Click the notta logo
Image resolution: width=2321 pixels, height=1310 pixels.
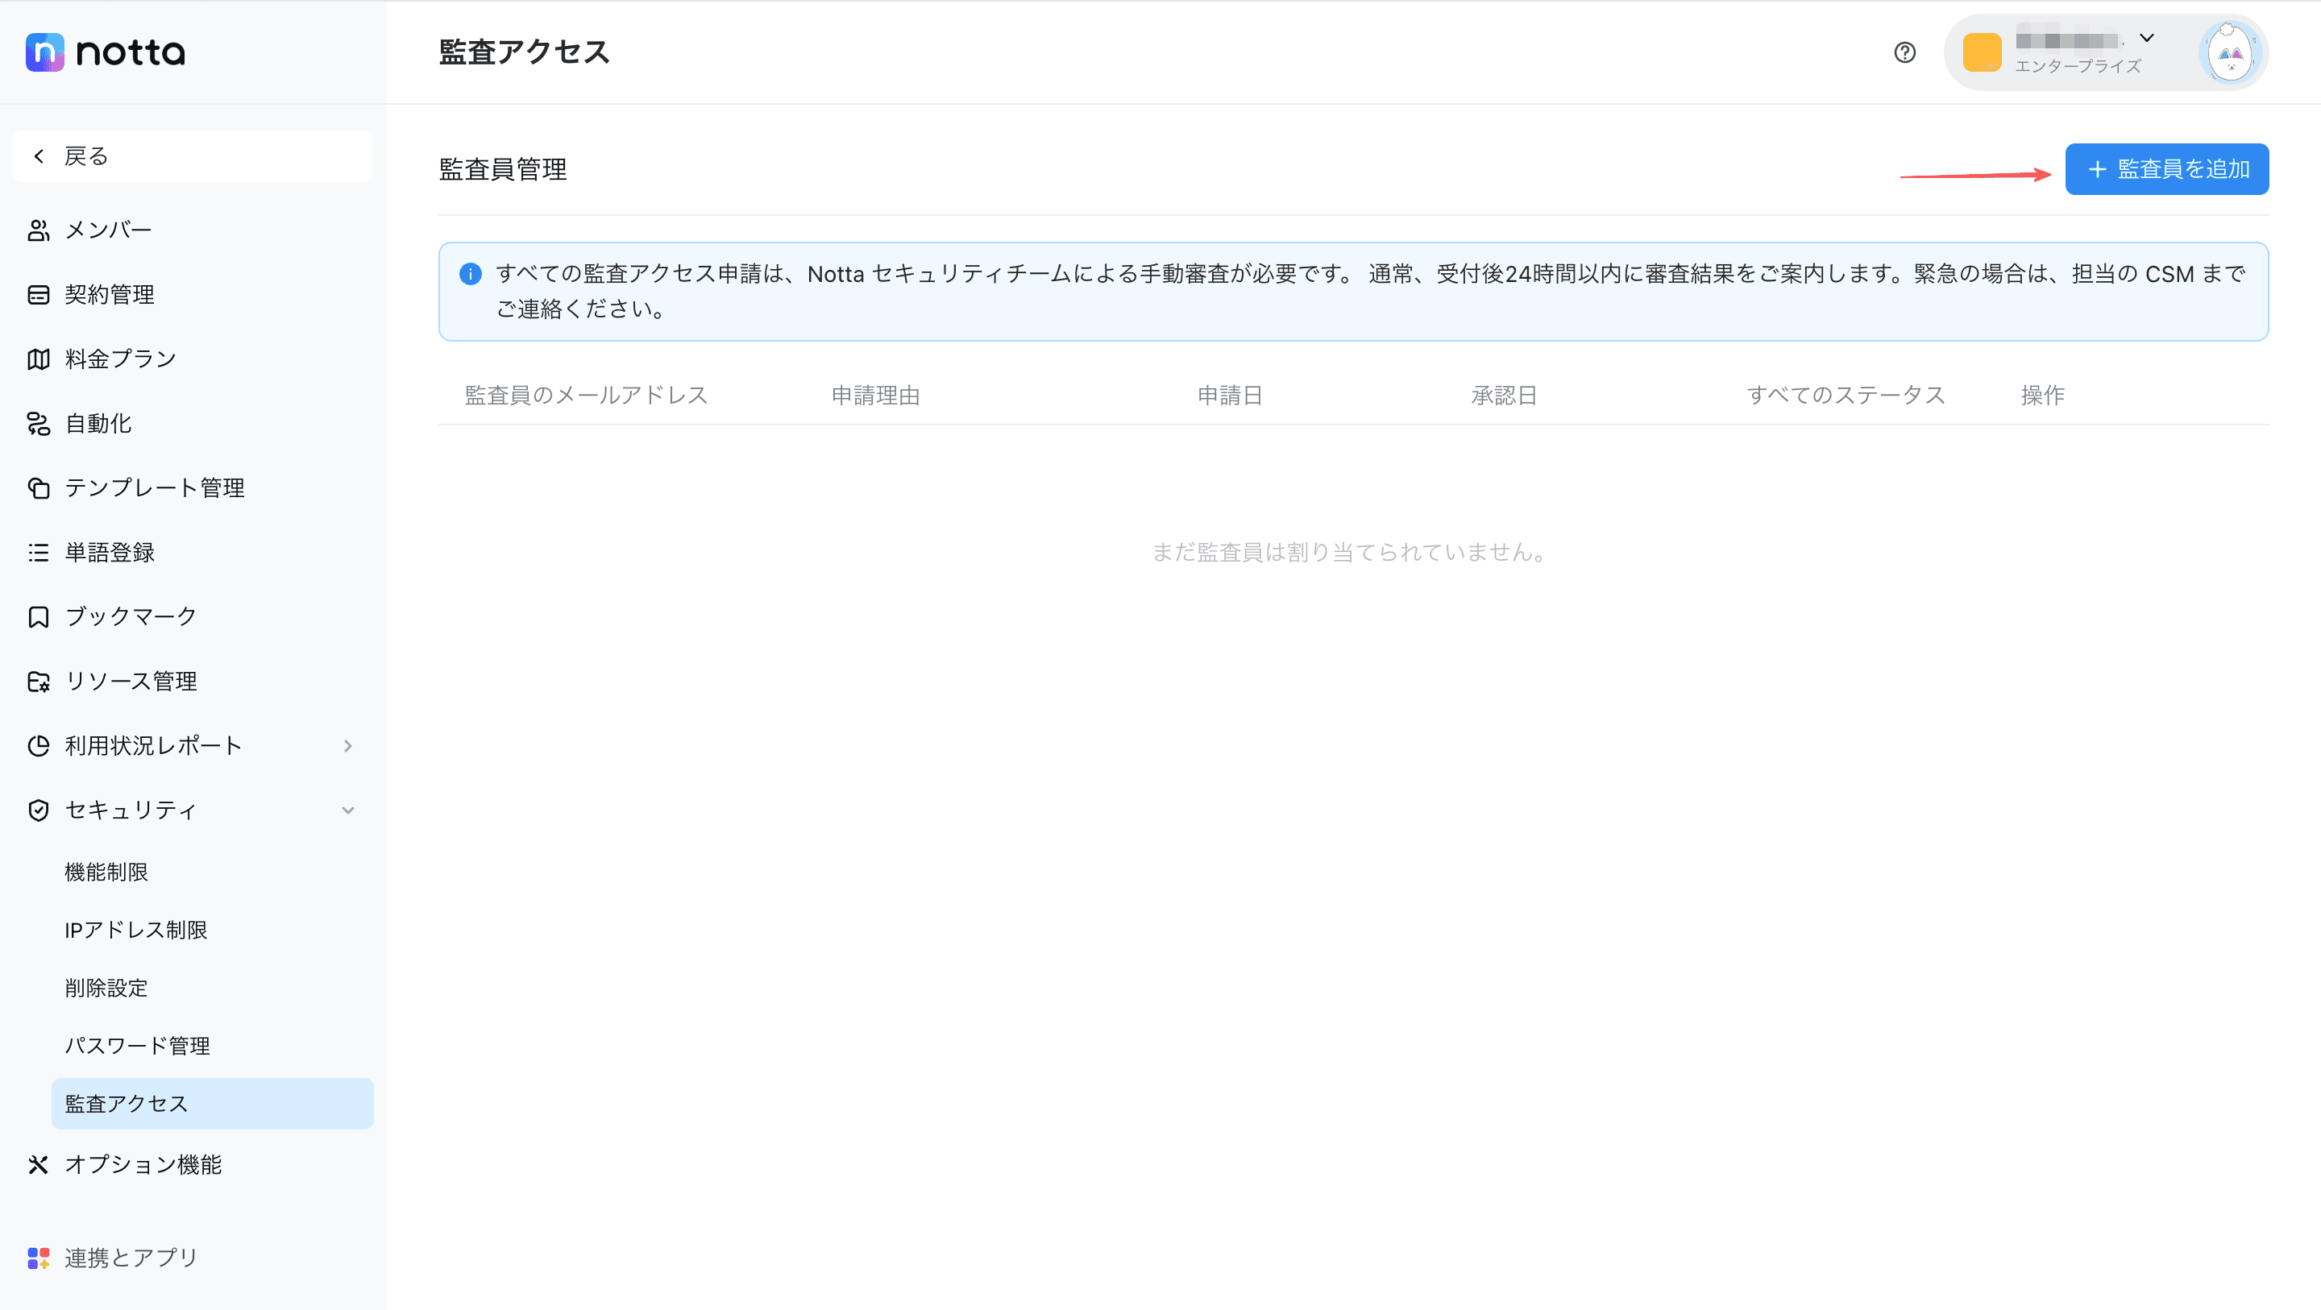click(x=106, y=52)
